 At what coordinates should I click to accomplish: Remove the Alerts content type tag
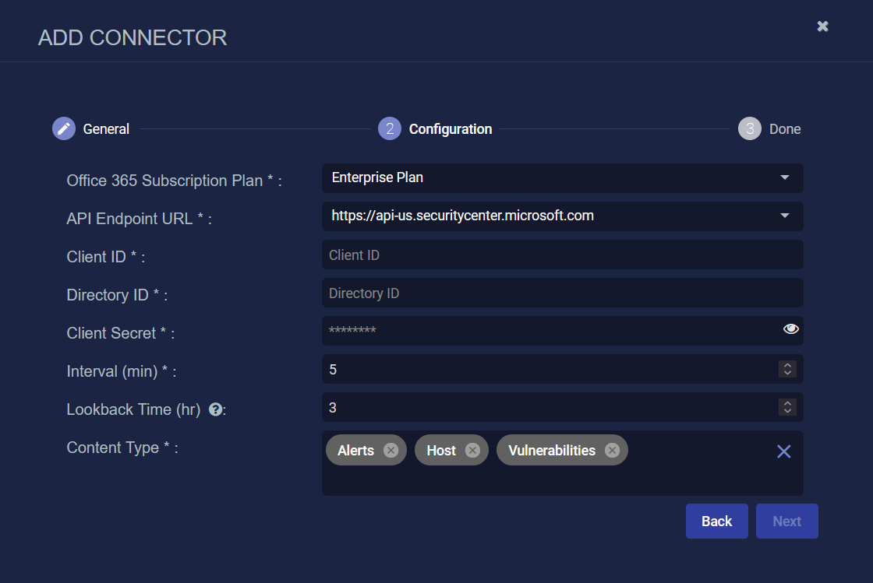coord(391,451)
